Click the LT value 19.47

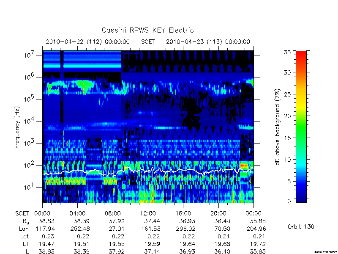pyautogui.click(x=46, y=244)
